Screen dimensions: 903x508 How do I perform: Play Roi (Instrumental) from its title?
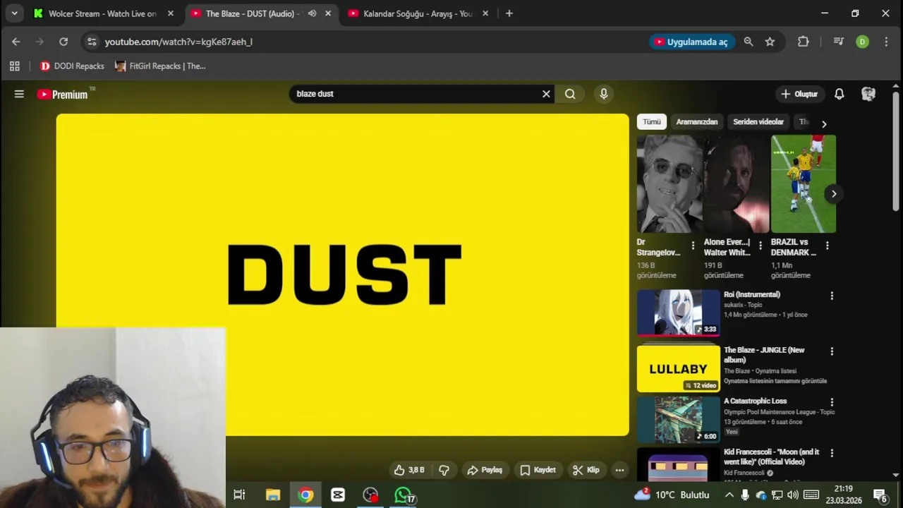coord(752,294)
